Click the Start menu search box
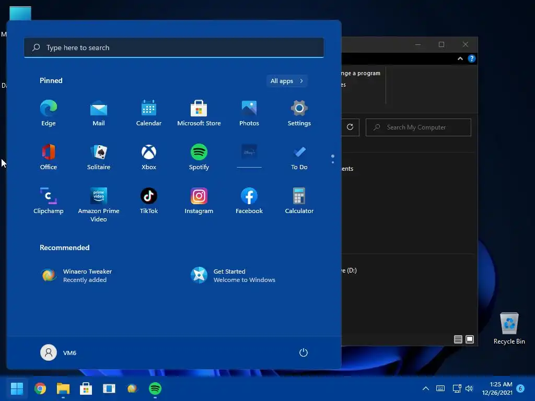Viewport: 535px width, 401px height. pos(174,48)
